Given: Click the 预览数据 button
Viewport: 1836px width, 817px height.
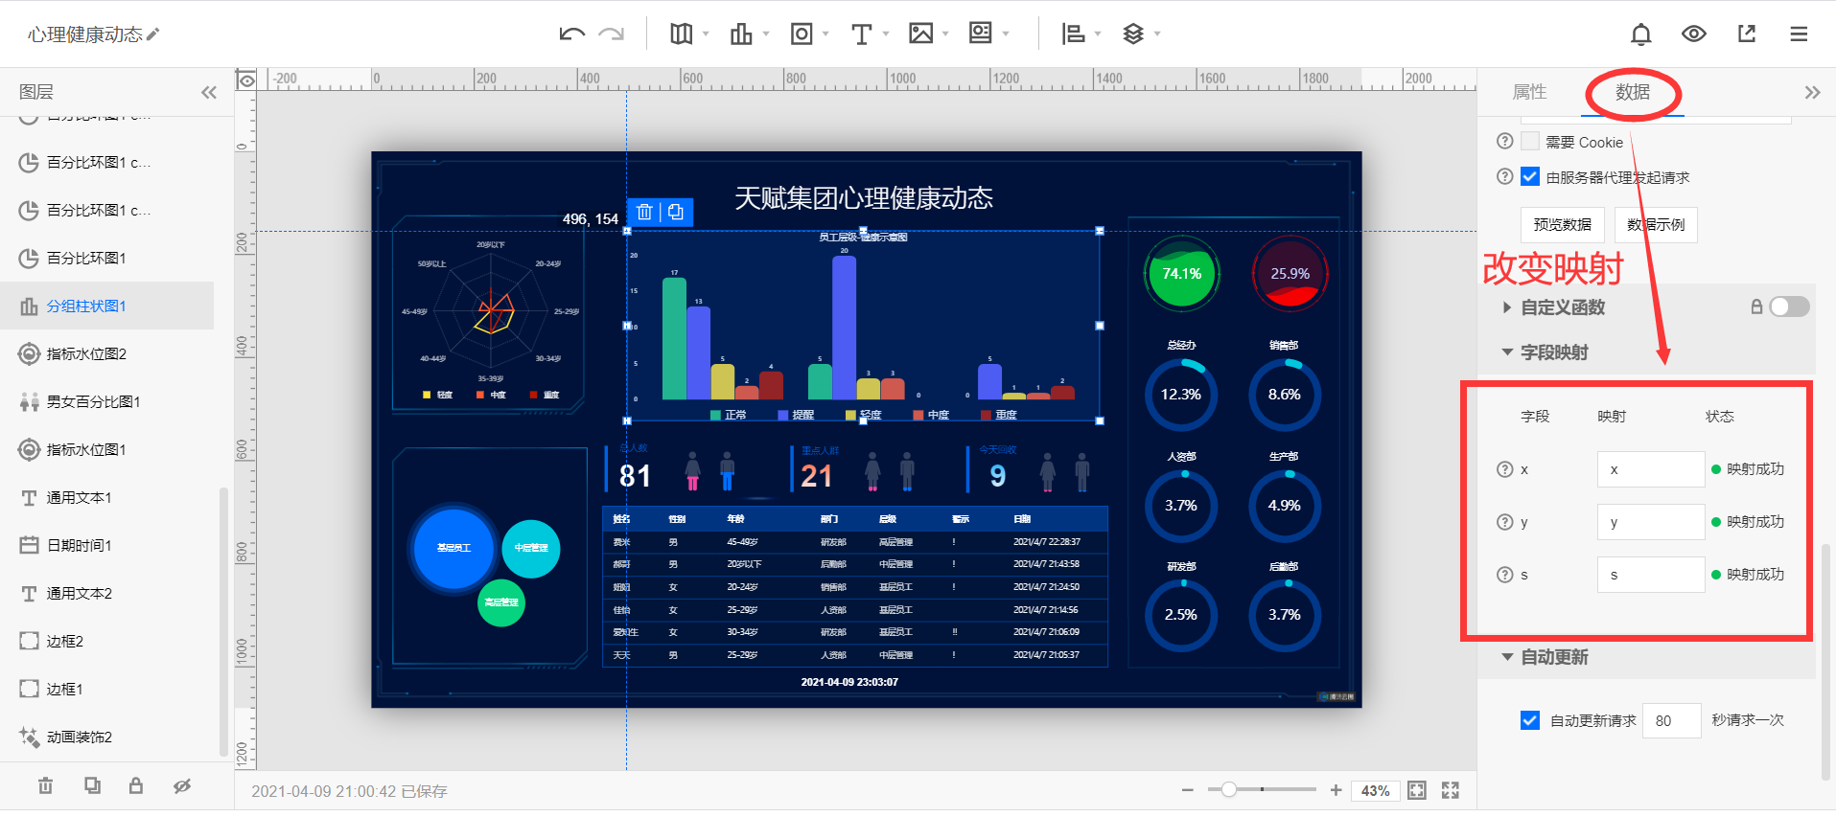Looking at the screenshot, I should tap(1562, 225).
